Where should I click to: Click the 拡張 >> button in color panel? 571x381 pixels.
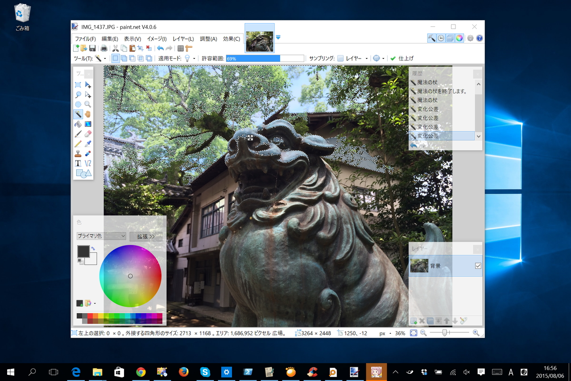(146, 236)
